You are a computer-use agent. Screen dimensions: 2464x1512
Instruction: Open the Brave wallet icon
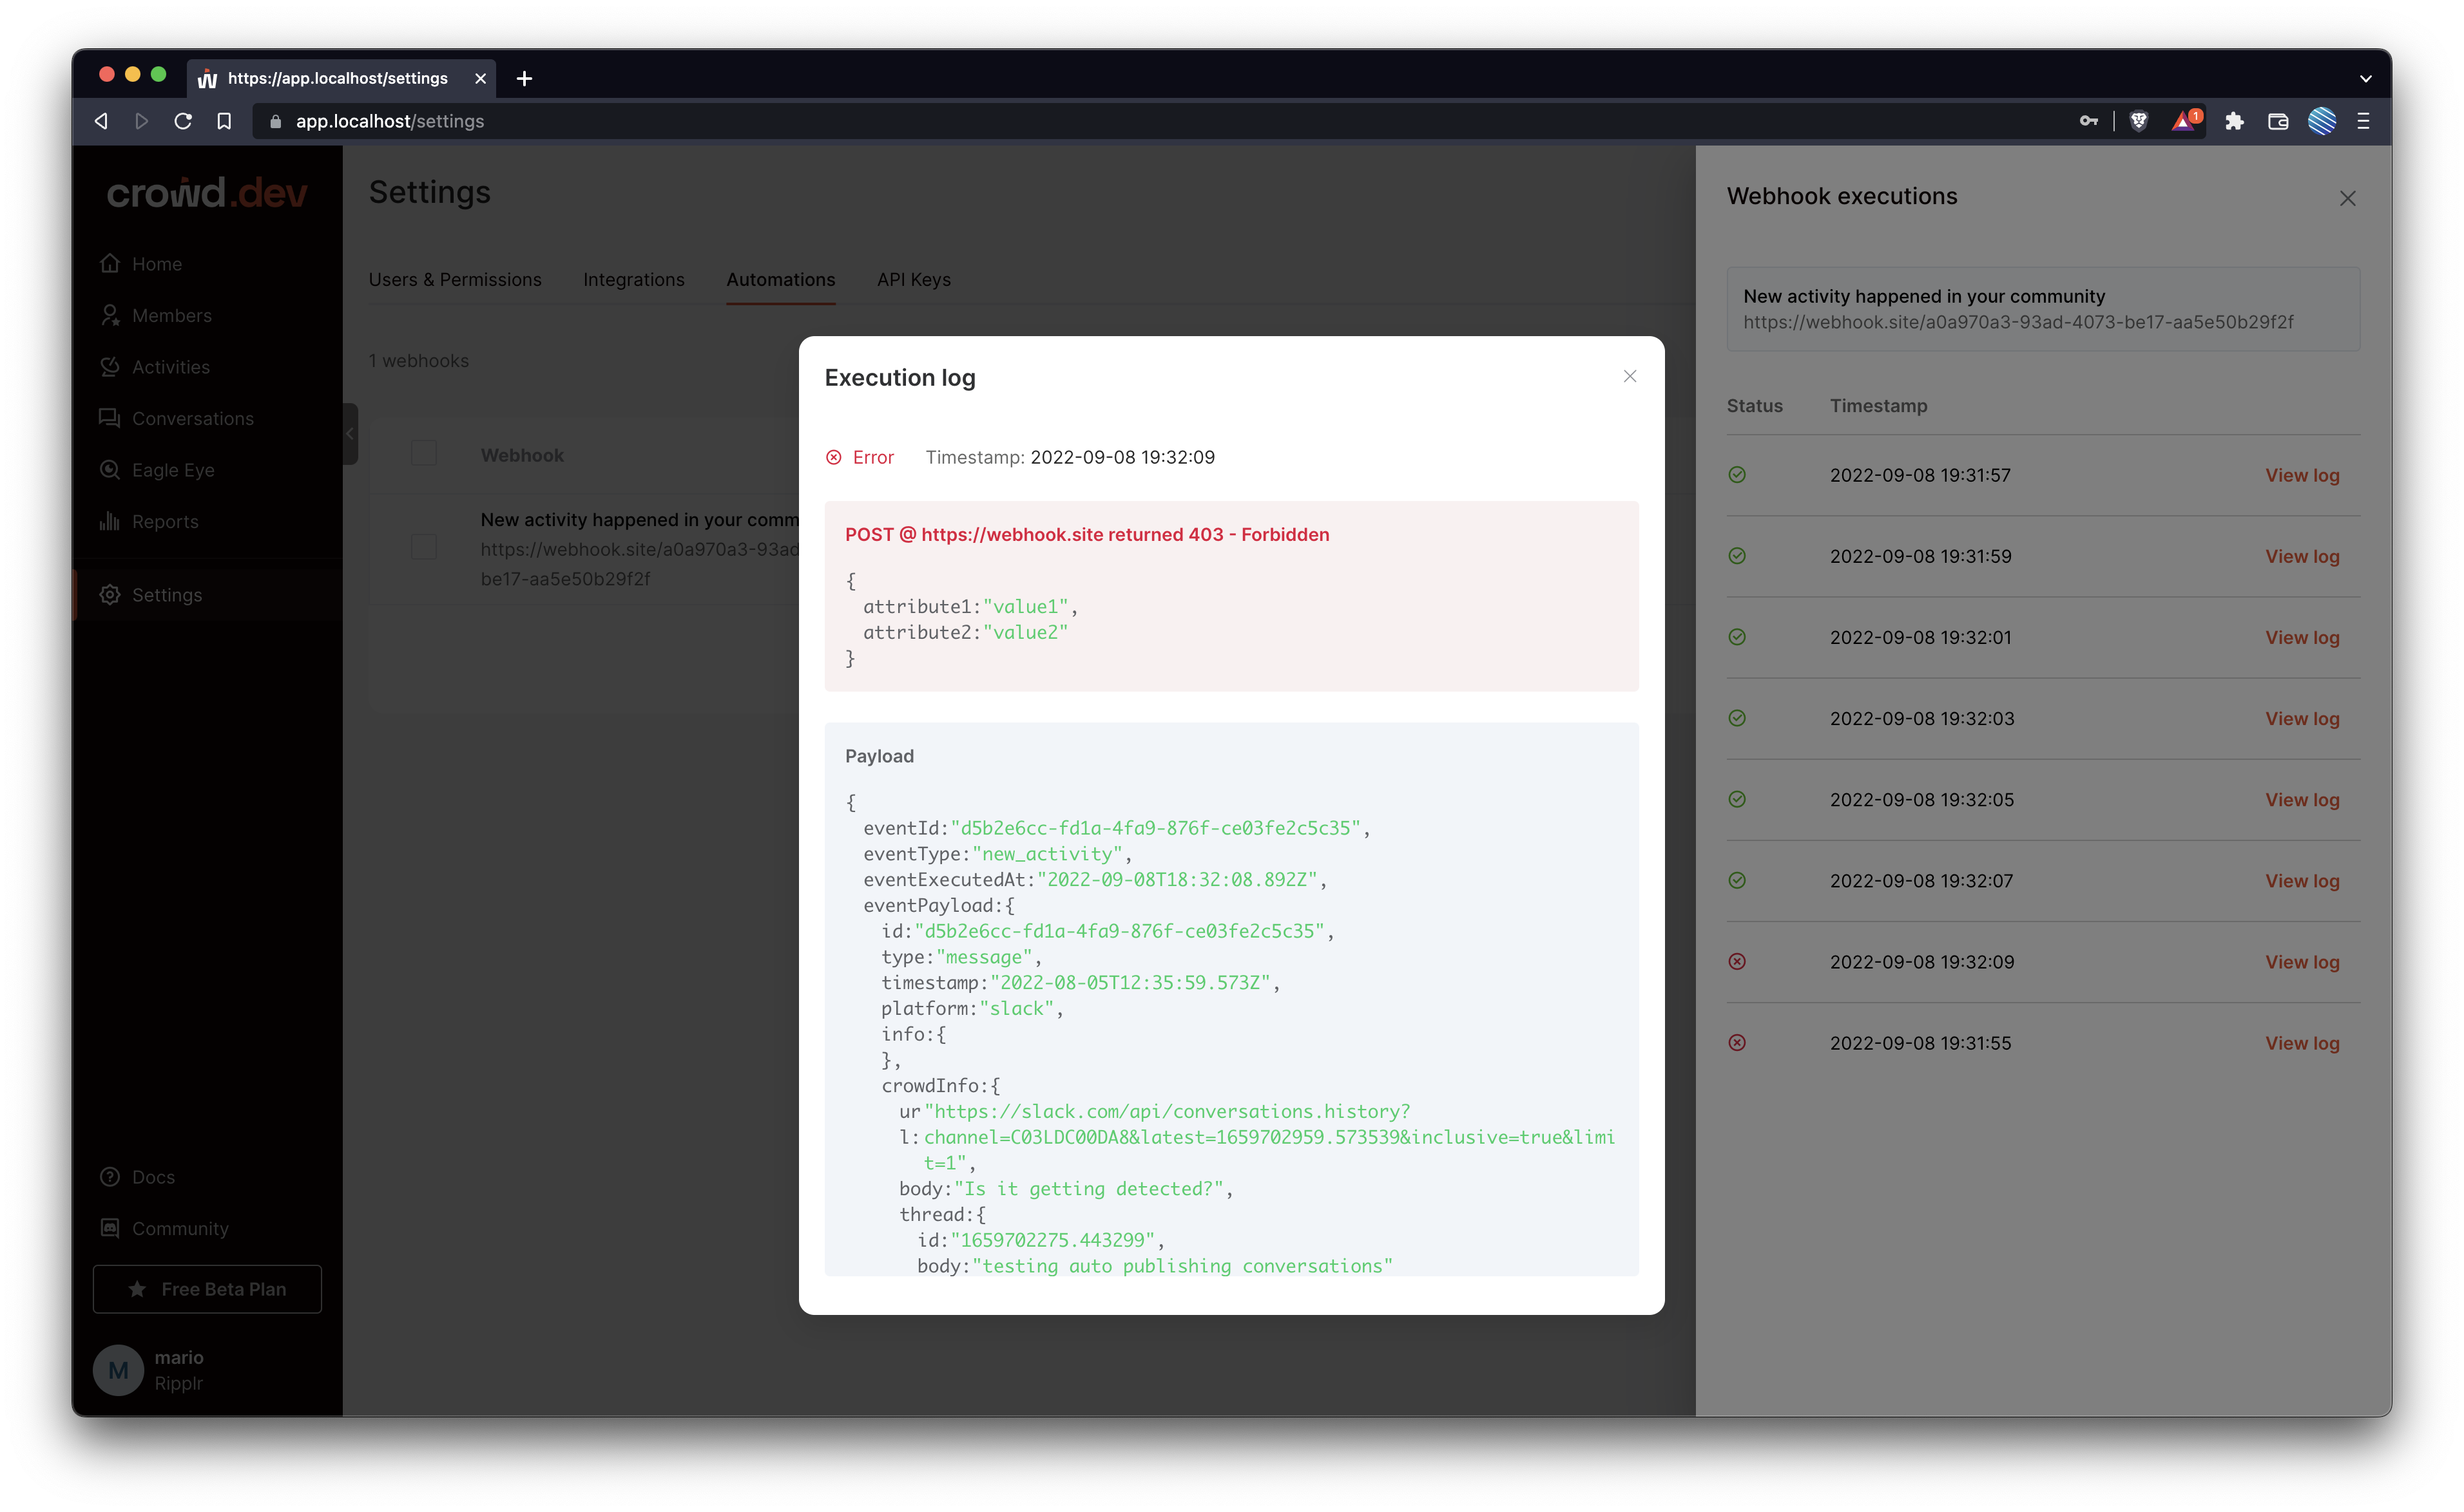tap(2278, 121)
